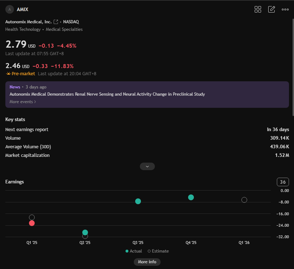Click the Q4 '25 axis label
Screen dimensions: 294x269
[191, 242]
